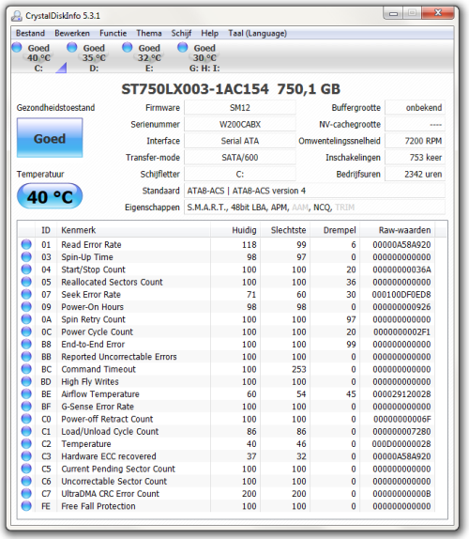Click status orb of UltraDMA CRC Error Count row

(26, 494)
